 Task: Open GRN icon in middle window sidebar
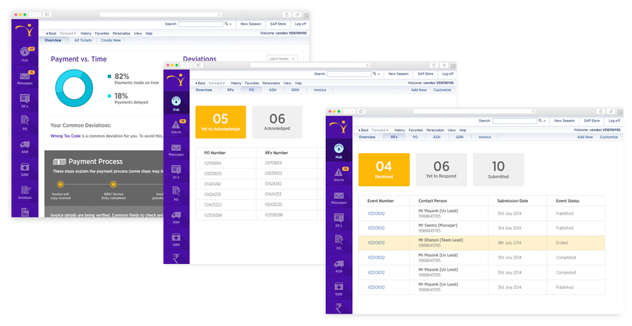(176, 237)
